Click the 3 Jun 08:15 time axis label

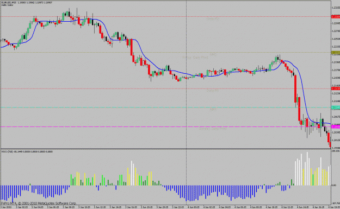69,207
